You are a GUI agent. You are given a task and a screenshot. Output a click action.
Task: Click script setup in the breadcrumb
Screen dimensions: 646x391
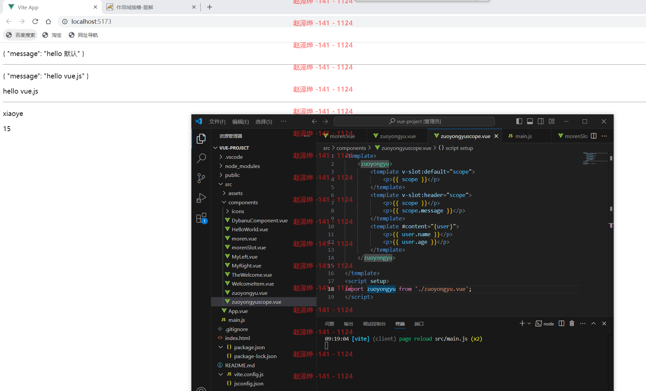[459, 148]
